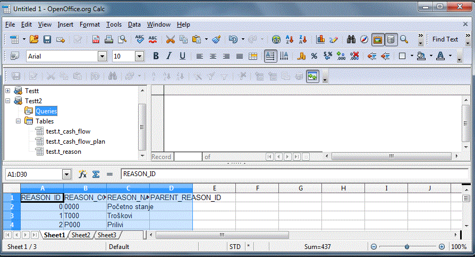Click the Sort Ascending icon

coord(290,39)
